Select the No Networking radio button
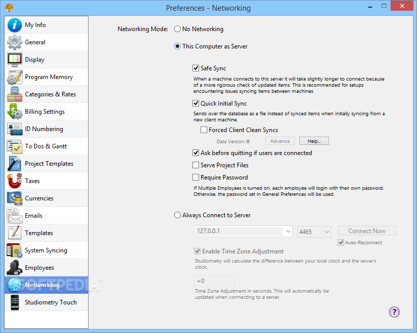The width and height of the screenshot is (417, 333). pos(177,29)
